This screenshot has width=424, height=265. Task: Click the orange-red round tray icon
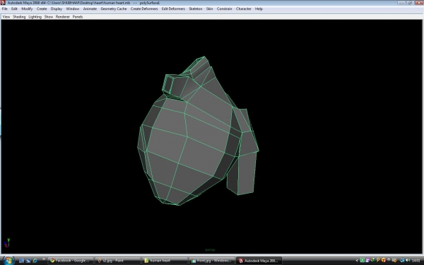point(384,260)
